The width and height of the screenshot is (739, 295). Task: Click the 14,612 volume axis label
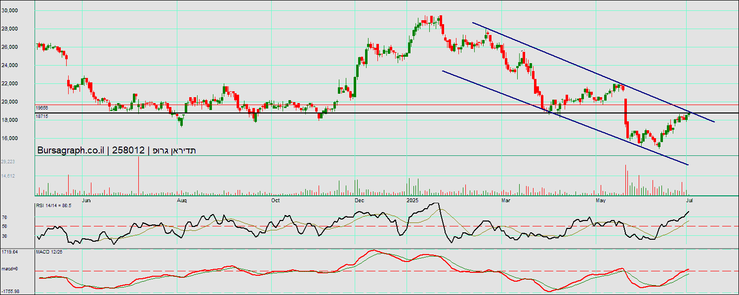point(7,176)
